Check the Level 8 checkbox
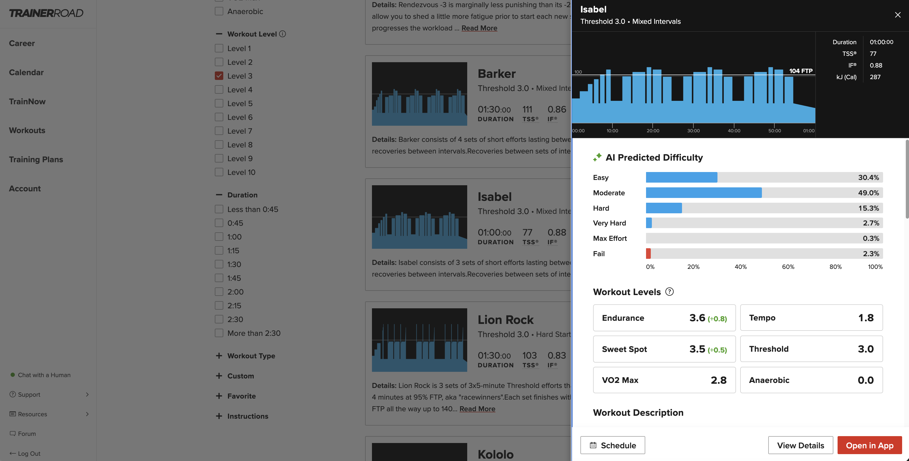Viewport: 909px width, 461px height. pyautogui.click(x=219, y=144)
